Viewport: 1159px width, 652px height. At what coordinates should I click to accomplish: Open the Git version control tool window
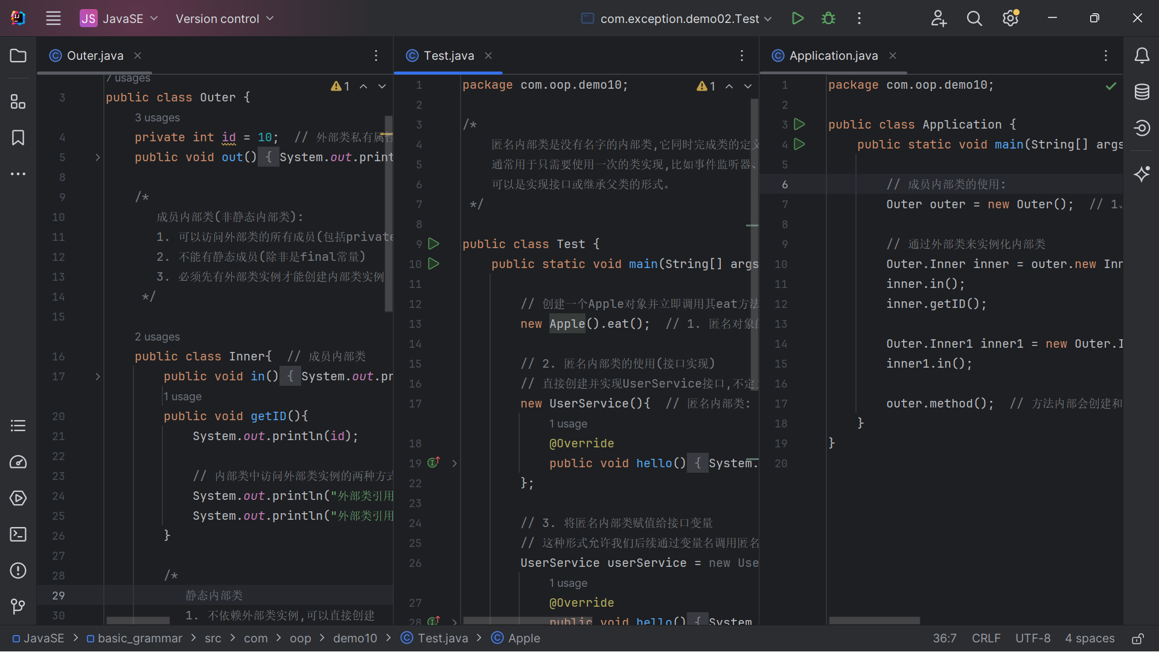click(x=18, y=606)
